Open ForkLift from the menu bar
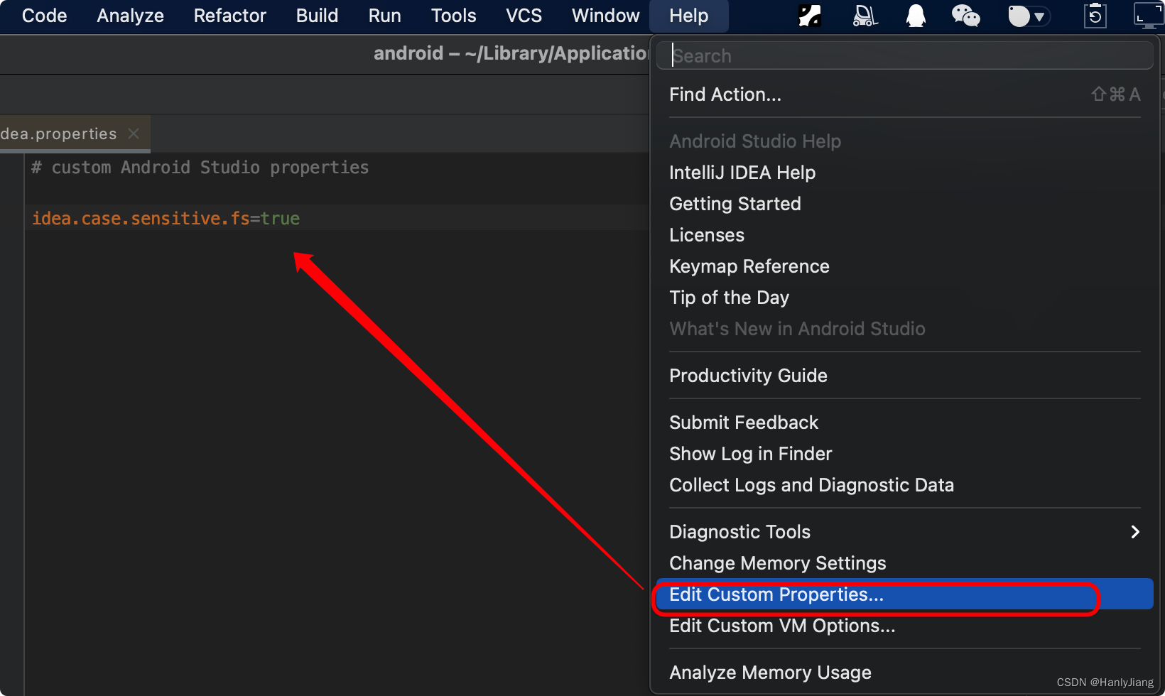 865,16
